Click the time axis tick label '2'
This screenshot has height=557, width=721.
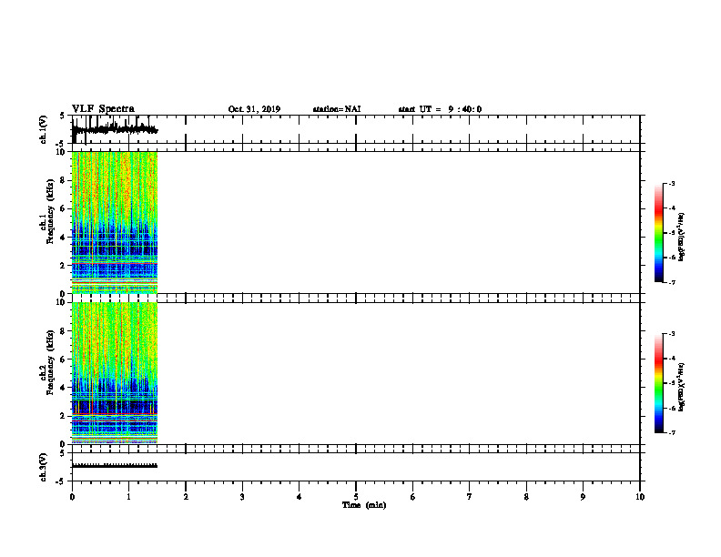coord(186,497)
